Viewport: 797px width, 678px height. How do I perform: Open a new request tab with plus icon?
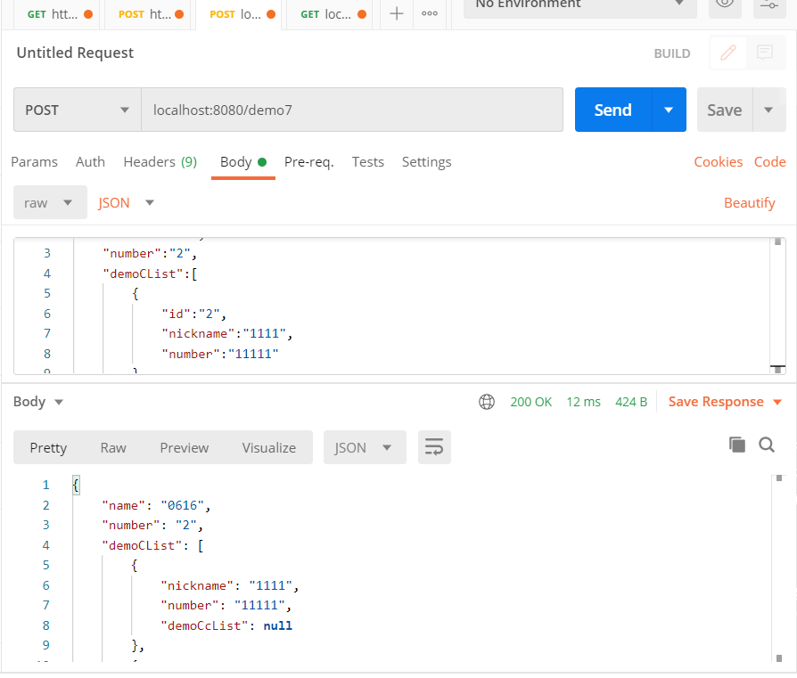click(x=397, y=13)
